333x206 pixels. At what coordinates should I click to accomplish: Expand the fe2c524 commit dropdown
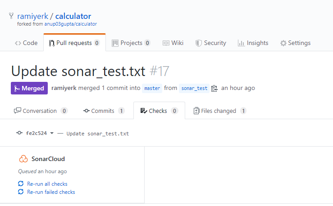click(x=52, y=134)
